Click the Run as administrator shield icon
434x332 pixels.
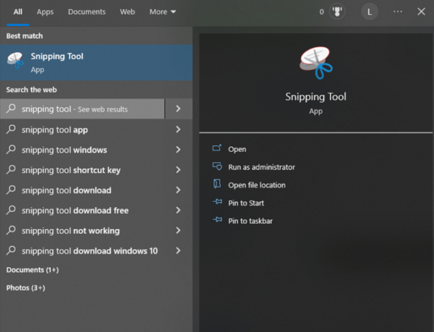[x=217, y=166]
